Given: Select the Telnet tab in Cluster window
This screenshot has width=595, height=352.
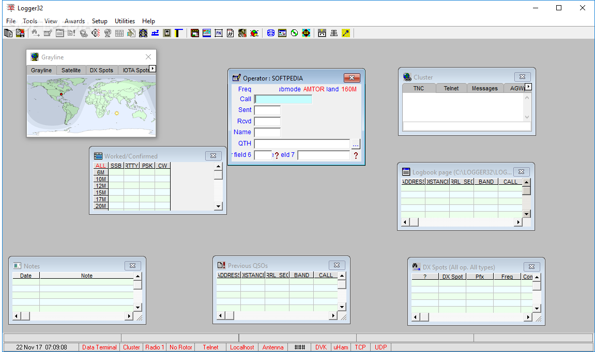Looking at the screenshot, I should [x=451, y=88].
